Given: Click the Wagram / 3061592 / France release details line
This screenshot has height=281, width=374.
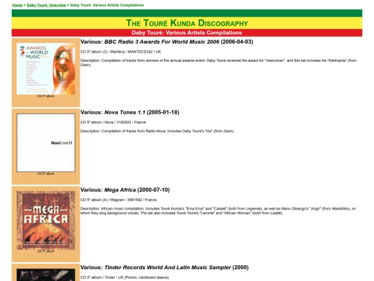Looking at the screenshot, I should point(118,200).
